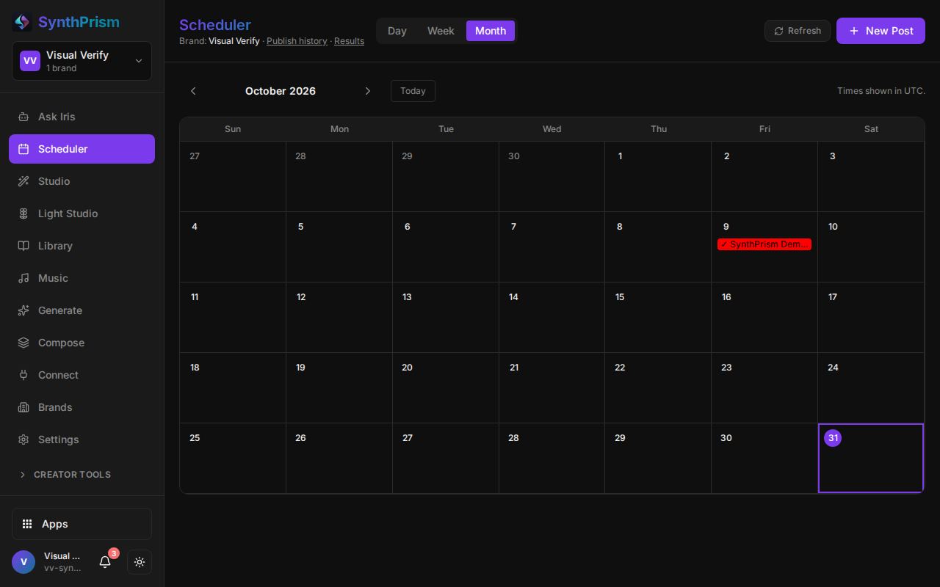The image size is (940, 587).
Task: Click the user profile avatar
Action: click(23, 562)
